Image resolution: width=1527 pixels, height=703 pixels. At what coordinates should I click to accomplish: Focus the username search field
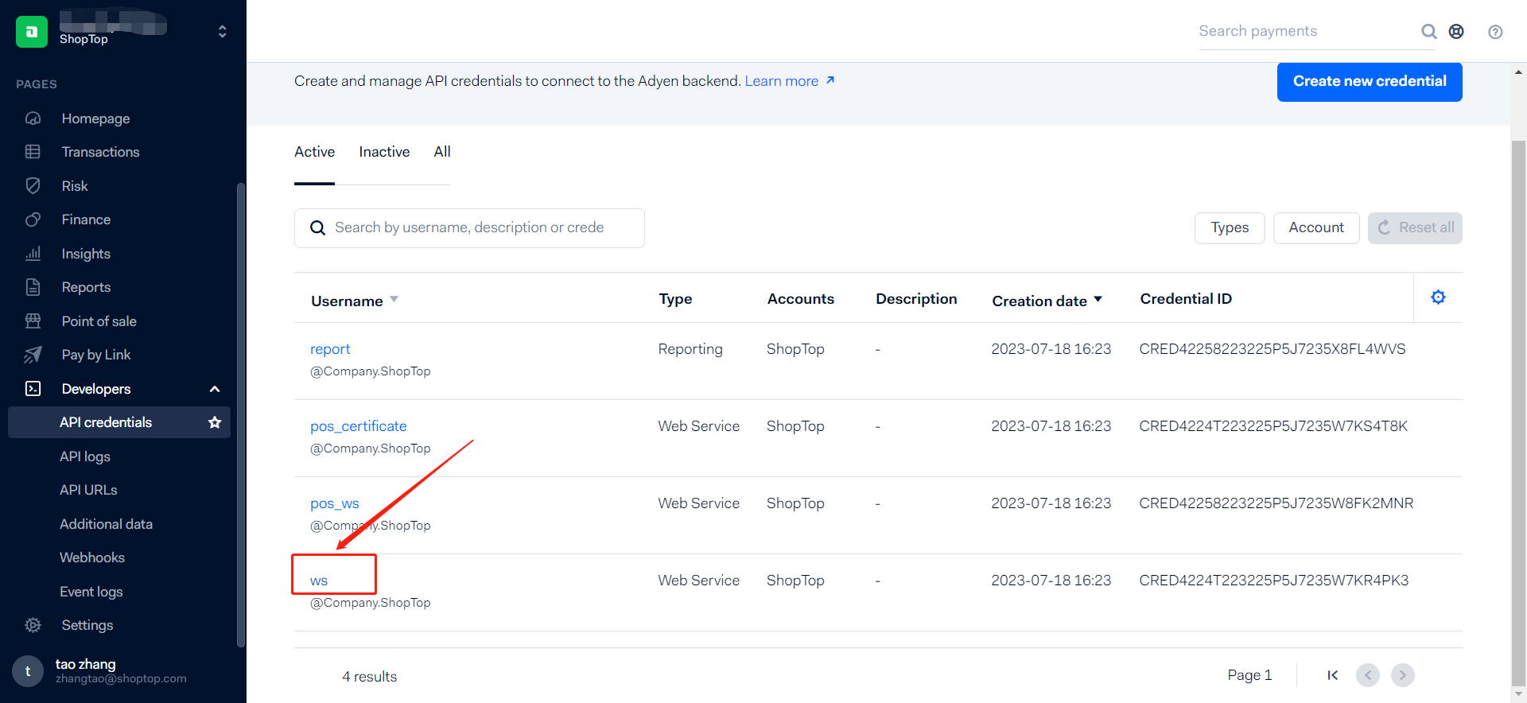(469, 228)
